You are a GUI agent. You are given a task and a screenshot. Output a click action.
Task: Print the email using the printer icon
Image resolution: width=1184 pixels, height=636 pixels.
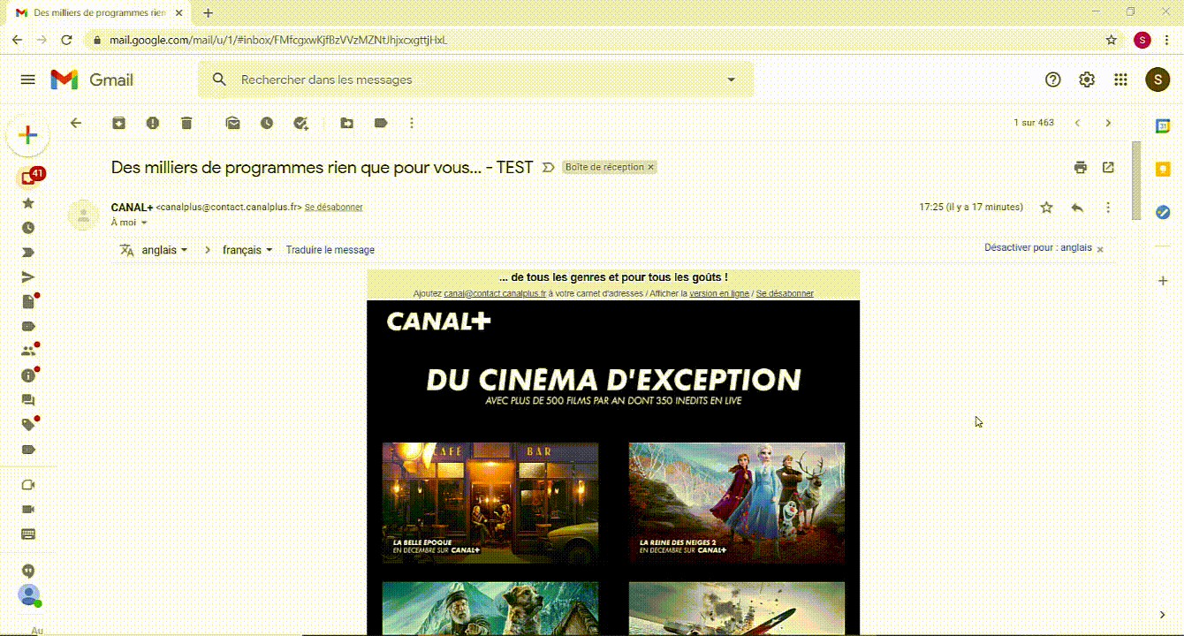(1080, 168)
